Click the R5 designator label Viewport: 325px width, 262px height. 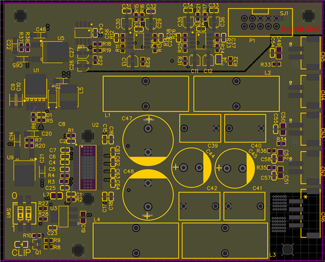pyautogui.click(x=50, y=121)
